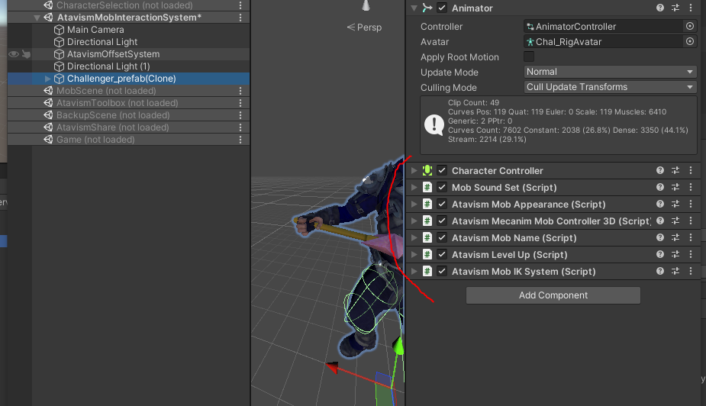Image resolution: width=706 pixels, height=406 pixels.
Task: Toggle the AtavismOffsetSystem visibility eye icon
Action: [13, 54]
